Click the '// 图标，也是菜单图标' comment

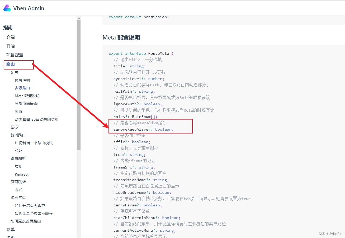pyautogui.click(x=136, y=148)
